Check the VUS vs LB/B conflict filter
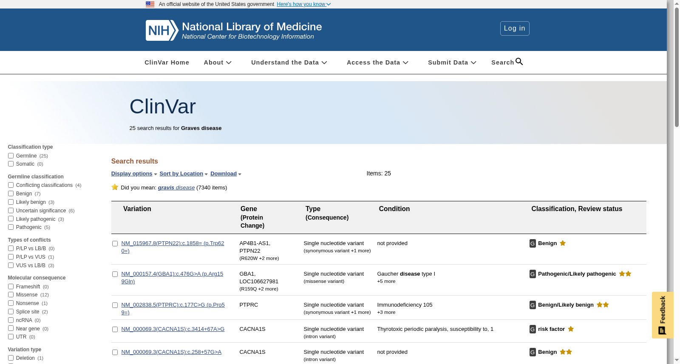 point(11,265)
